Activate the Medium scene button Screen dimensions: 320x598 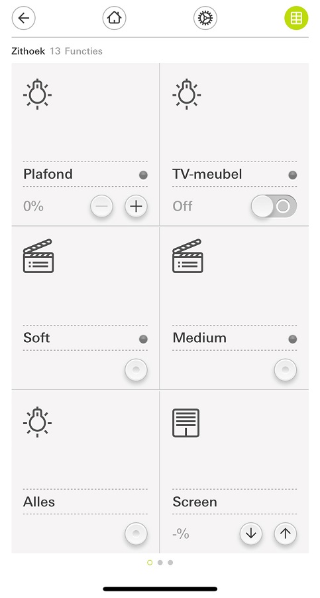coord(286,370)
